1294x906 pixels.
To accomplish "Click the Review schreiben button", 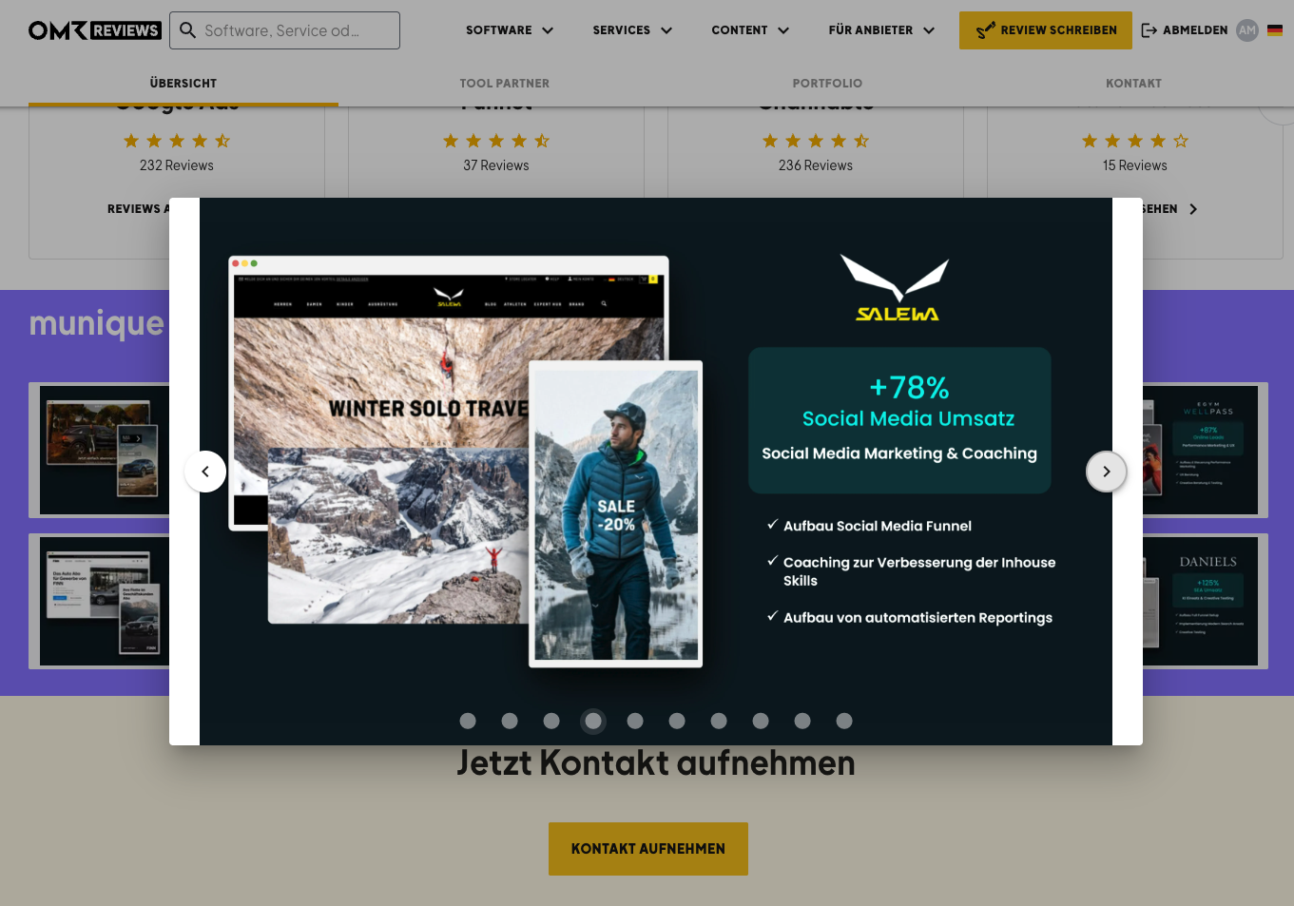I will tap(1046, 30).
